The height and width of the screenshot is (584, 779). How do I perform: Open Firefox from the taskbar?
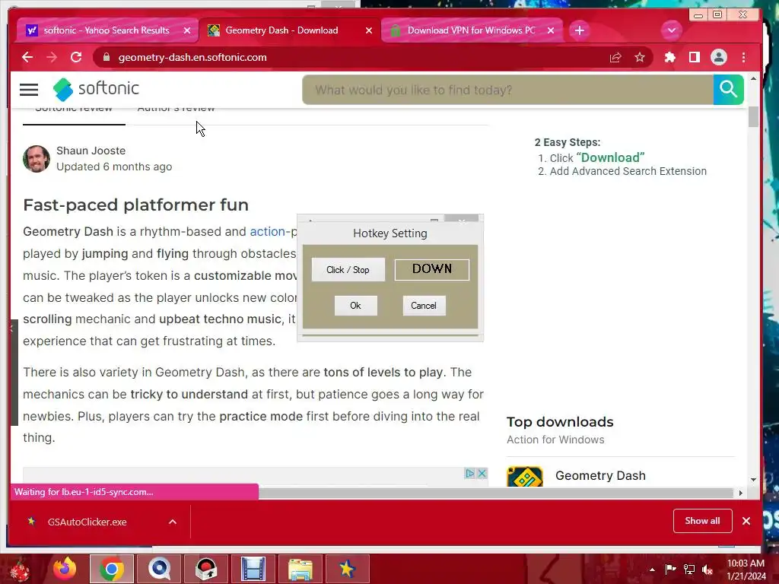pos(65,569)
